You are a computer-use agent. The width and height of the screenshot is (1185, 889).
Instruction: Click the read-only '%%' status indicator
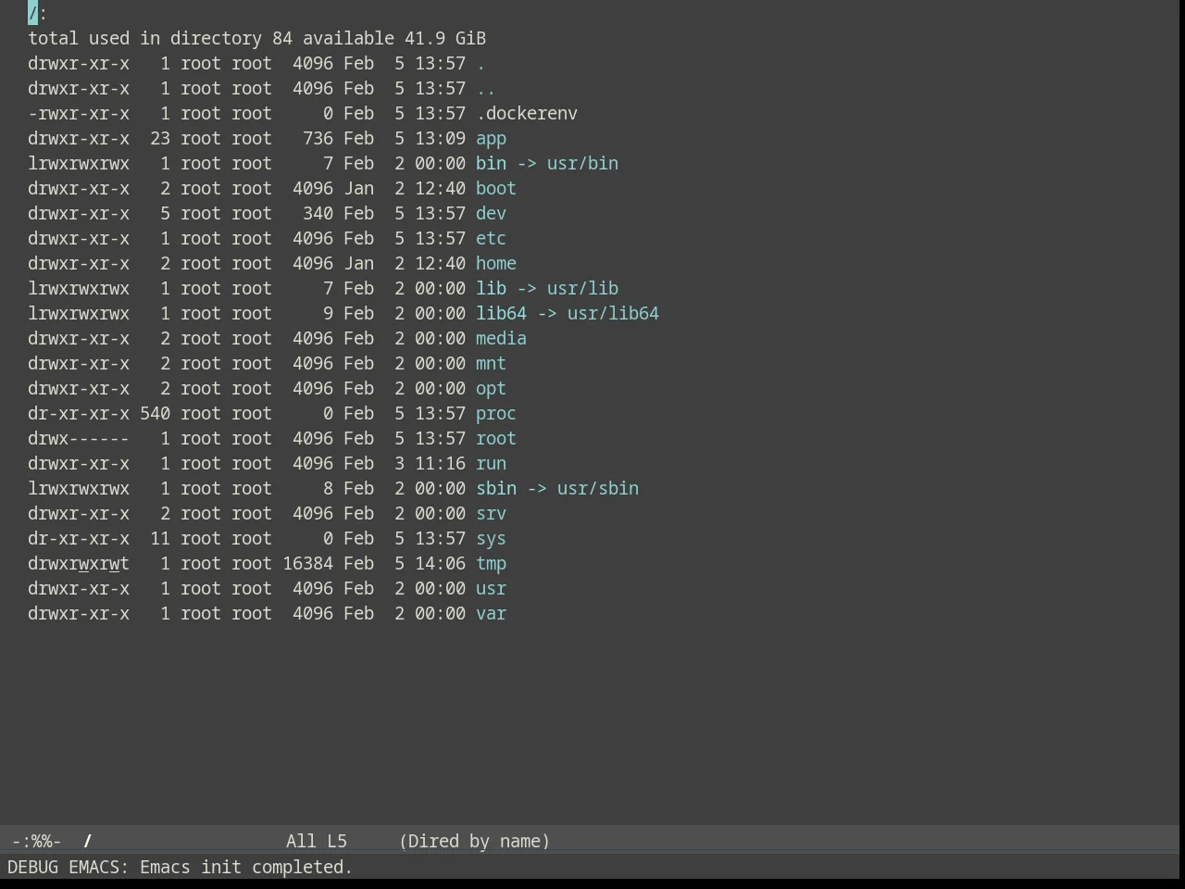(x=42, y=842)
